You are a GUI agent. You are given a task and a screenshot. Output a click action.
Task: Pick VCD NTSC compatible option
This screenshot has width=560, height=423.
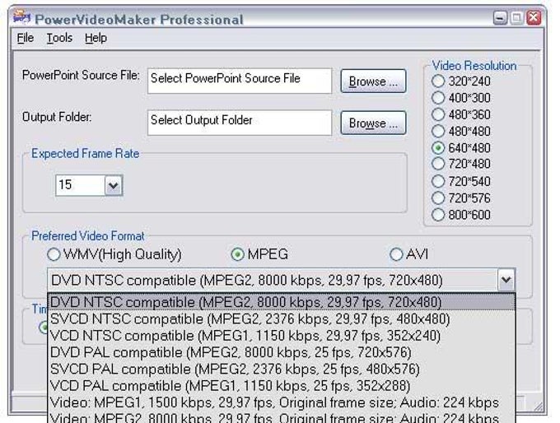tap(282, 336)
